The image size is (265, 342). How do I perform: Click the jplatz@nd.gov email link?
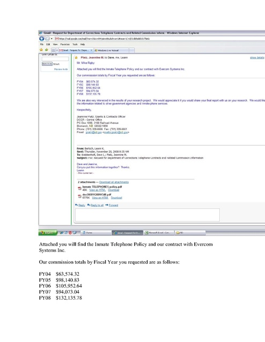pyautogui.click(x=93, y=132)
